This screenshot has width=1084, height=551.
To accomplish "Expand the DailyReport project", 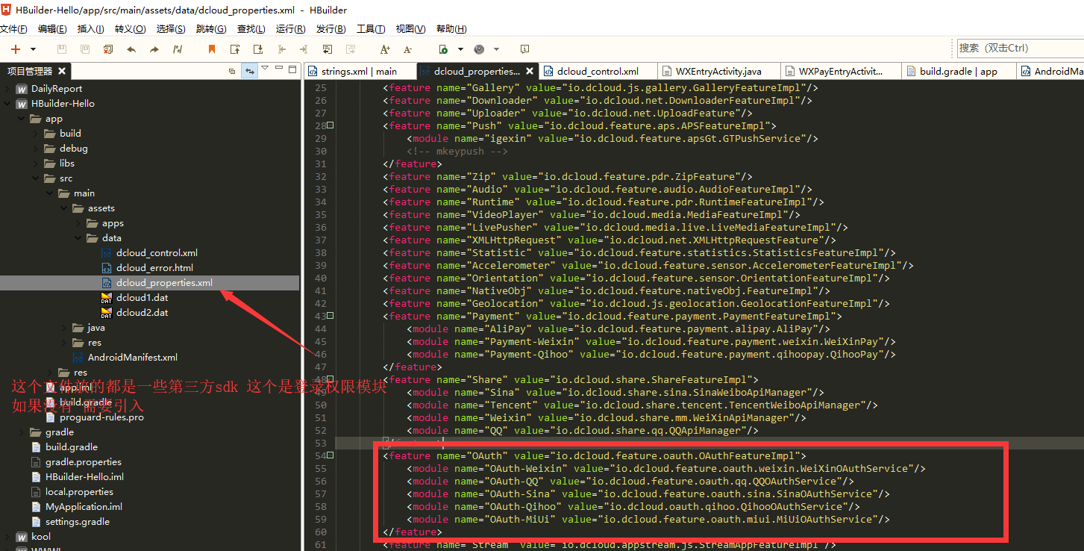I will [x=7, y=89].
